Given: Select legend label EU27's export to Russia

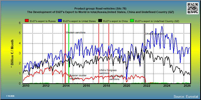Looking at the screenshot, I should [x=43, y=21].
